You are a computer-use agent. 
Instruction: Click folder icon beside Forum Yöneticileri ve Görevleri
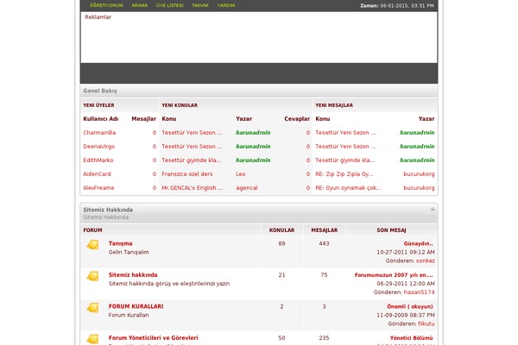92,338
